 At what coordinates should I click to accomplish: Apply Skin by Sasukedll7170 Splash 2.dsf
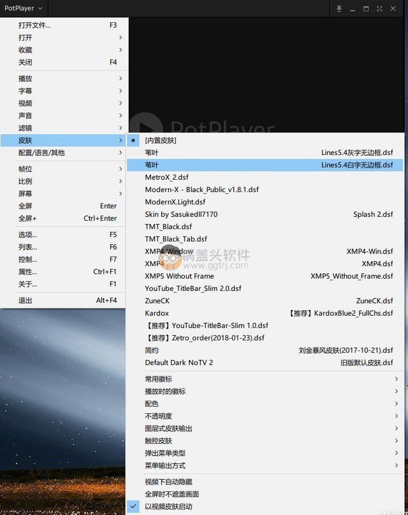tap(265, 214)
